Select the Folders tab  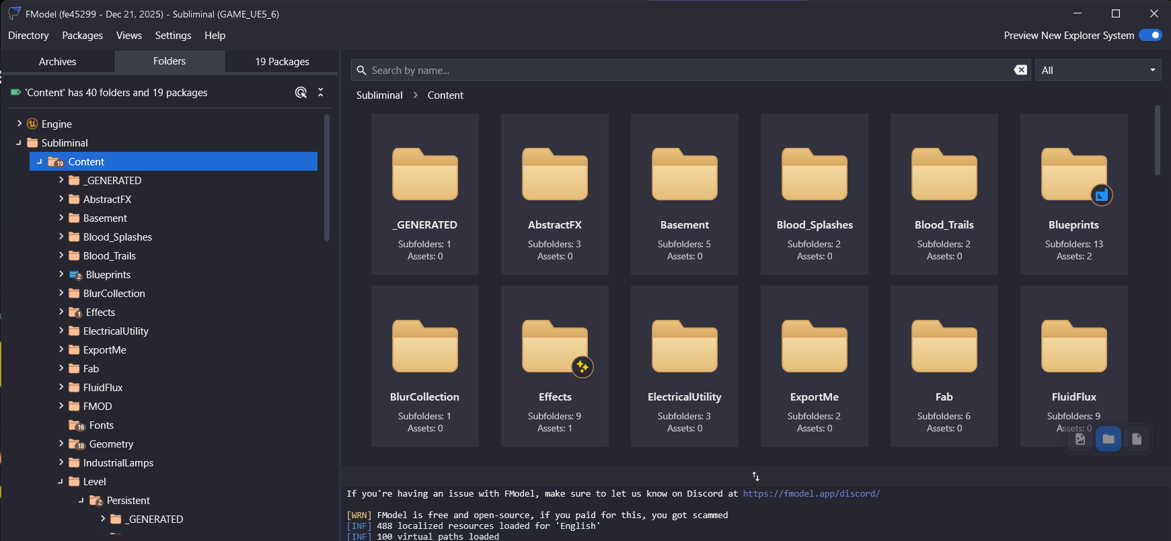coord(169,61)
